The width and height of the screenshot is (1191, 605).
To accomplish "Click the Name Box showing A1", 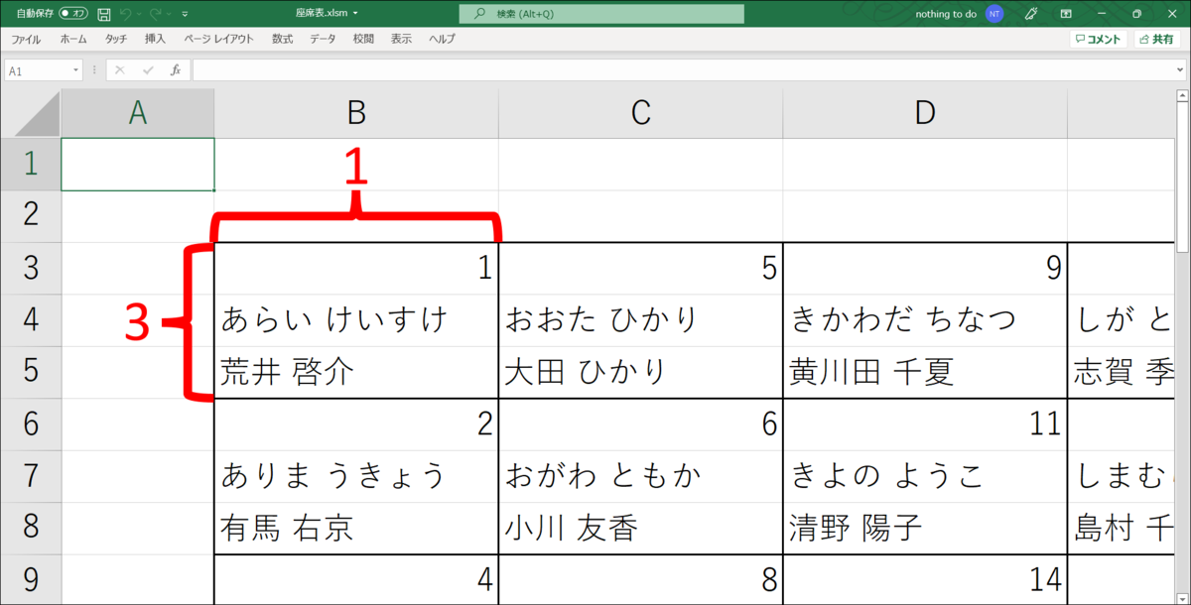I will click(37, 70).
